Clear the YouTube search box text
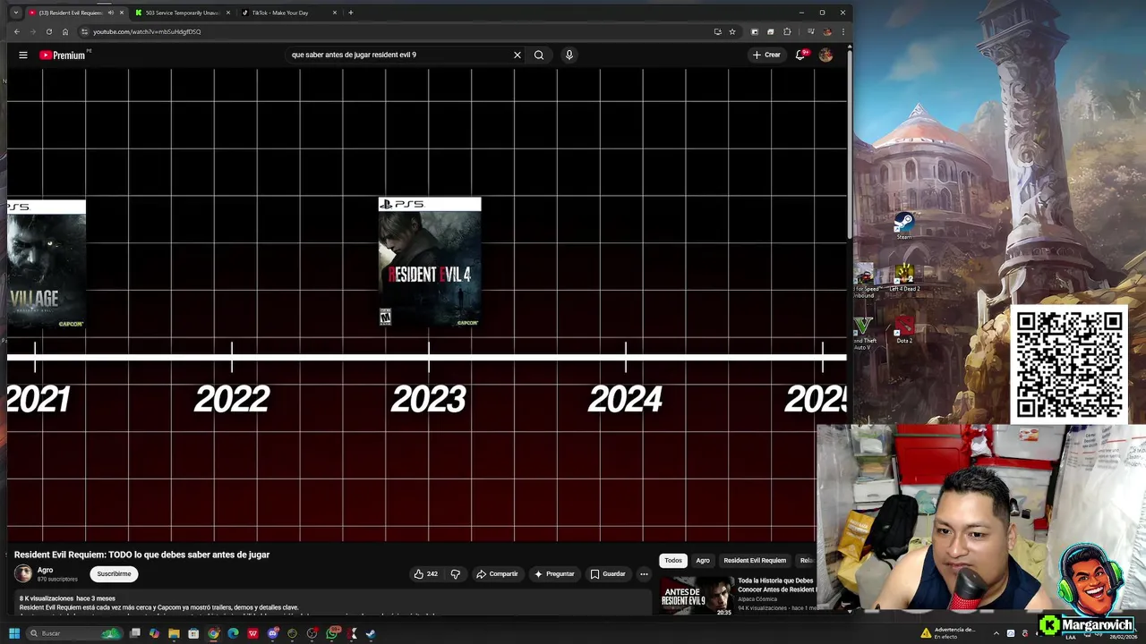 tap(517, 55)
